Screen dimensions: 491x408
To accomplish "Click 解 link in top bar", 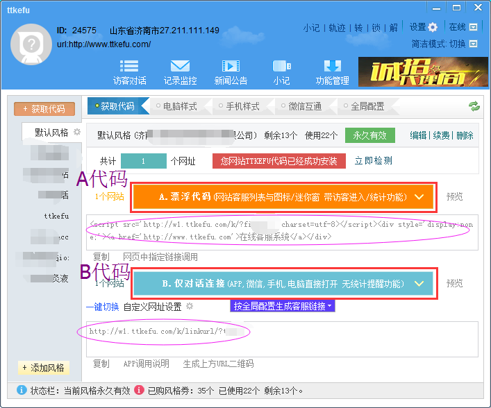I will click(x=393, y=28).
